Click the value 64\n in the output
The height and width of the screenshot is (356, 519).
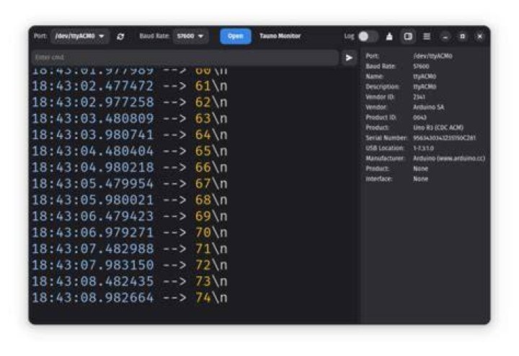pyautogui.click(x=210, y=135)
